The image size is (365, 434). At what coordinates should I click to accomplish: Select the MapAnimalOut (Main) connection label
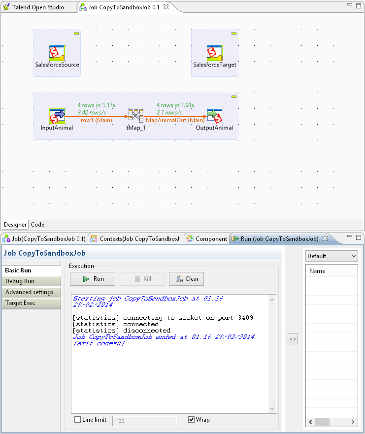175,120
